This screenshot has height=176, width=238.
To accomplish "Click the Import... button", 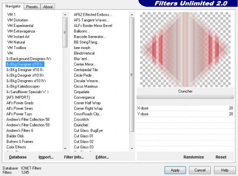I will click(x=46, y=157).
